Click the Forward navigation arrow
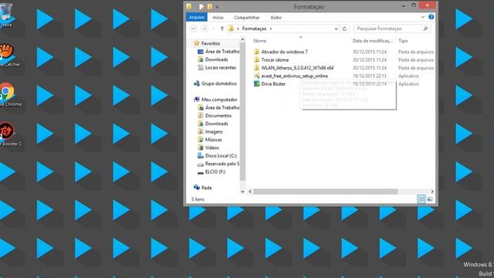This screenshot has width=494, height=278. click(205, 29)
